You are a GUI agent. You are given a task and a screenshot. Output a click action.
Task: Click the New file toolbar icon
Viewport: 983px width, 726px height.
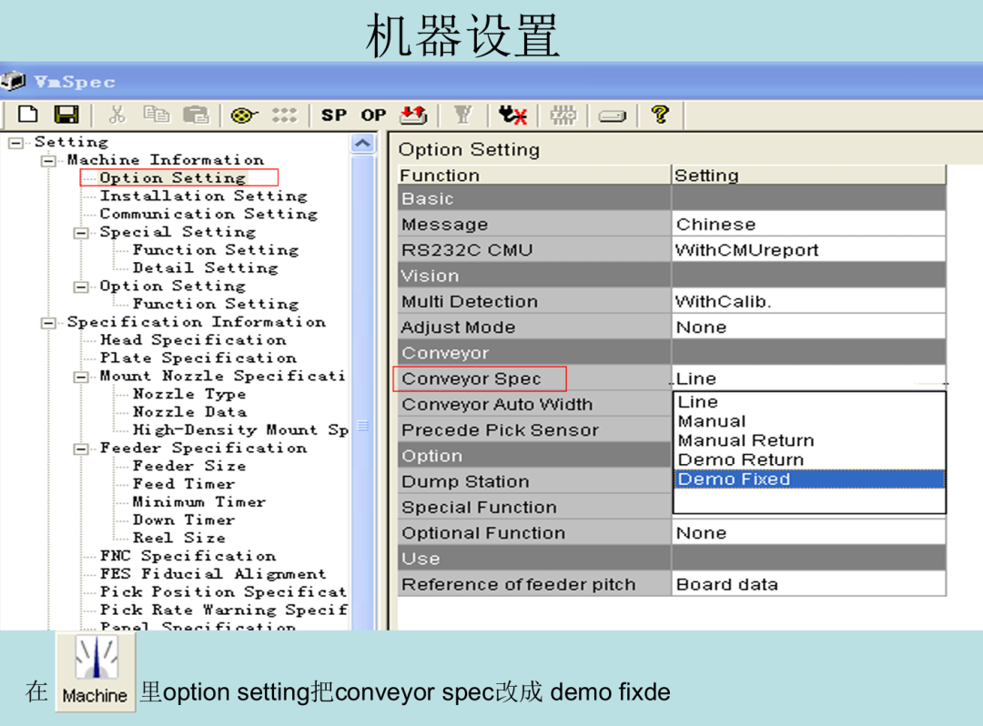[27, 115]
